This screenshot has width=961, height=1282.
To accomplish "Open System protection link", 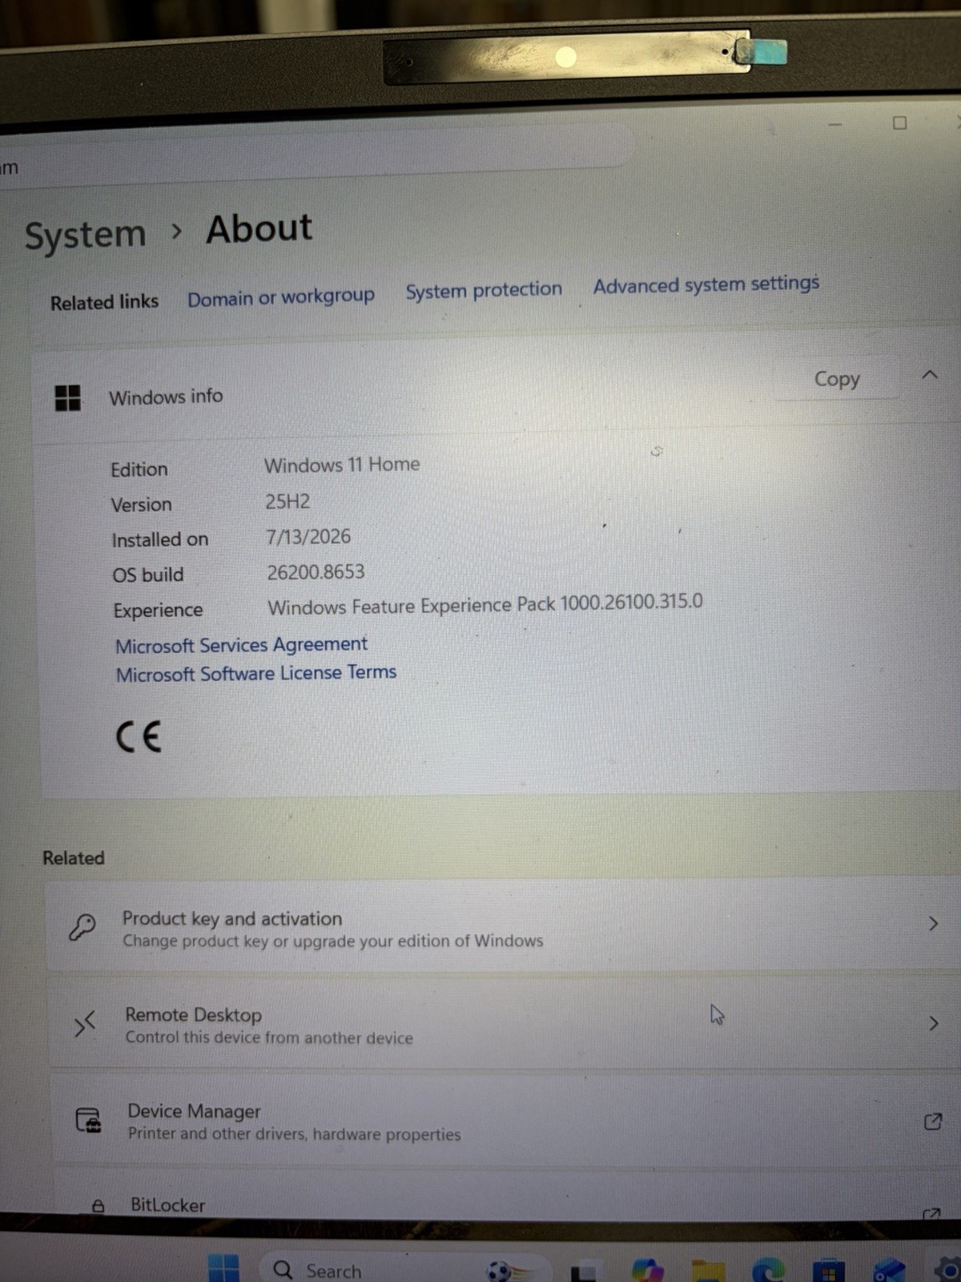I will [484, 290].
